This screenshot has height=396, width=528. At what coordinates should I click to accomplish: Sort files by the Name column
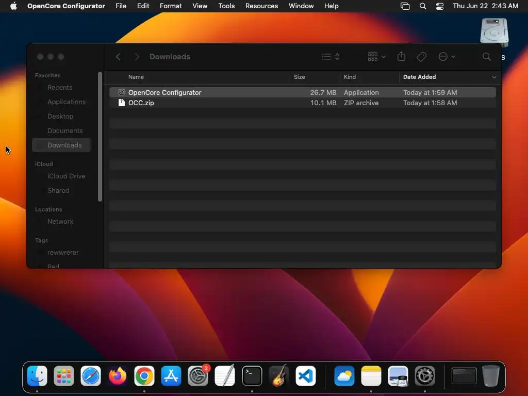point(136,77)
